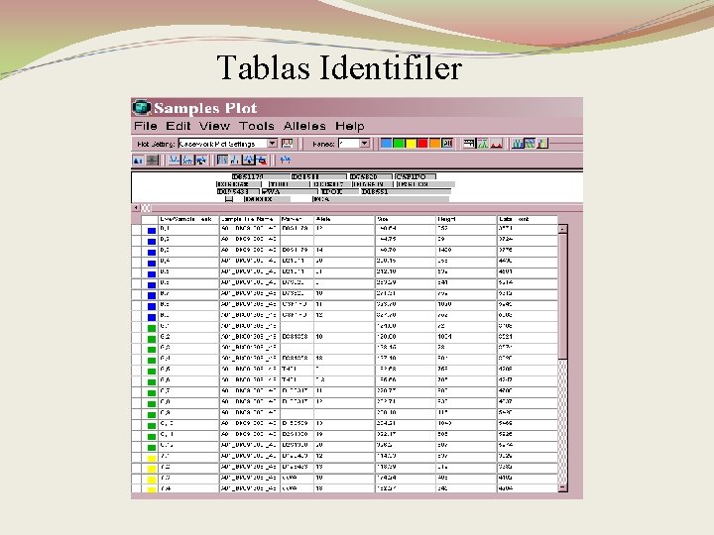Open the Edit menu

(178, 126)
